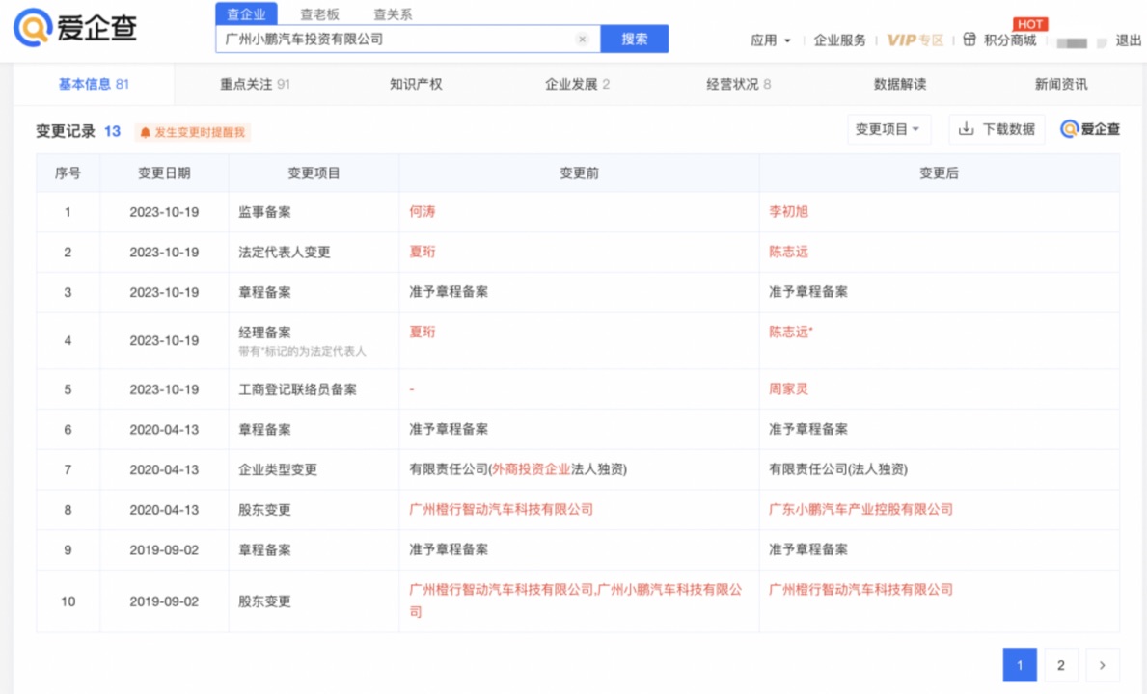Click the 2020-04-13 date in row 6
This screenshot has height=694, width=1147.
164,430
